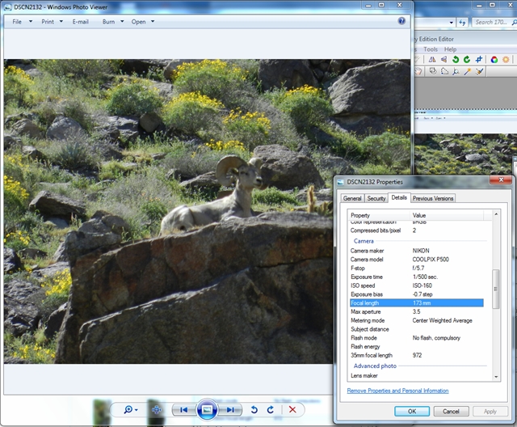Switch to the General tab

[352, 198]
